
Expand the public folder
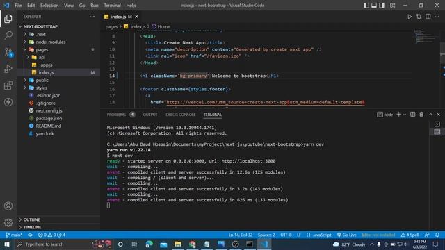(x=25, y=80)
